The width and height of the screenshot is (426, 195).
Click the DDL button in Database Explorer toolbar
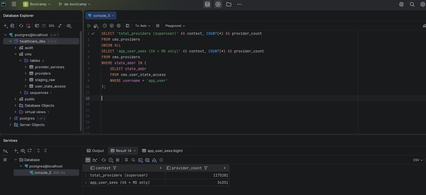[x=52, y=26]
